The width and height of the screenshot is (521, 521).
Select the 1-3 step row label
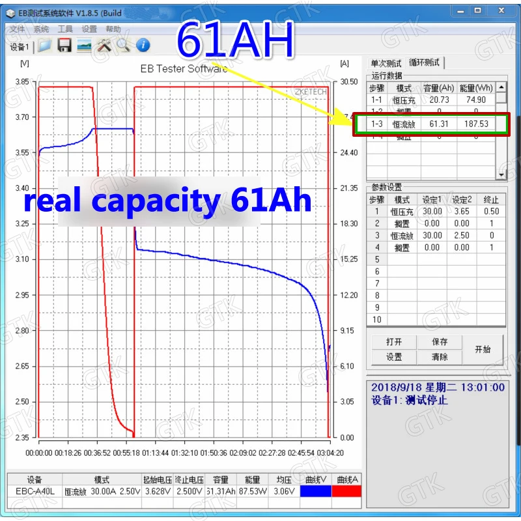377,124
